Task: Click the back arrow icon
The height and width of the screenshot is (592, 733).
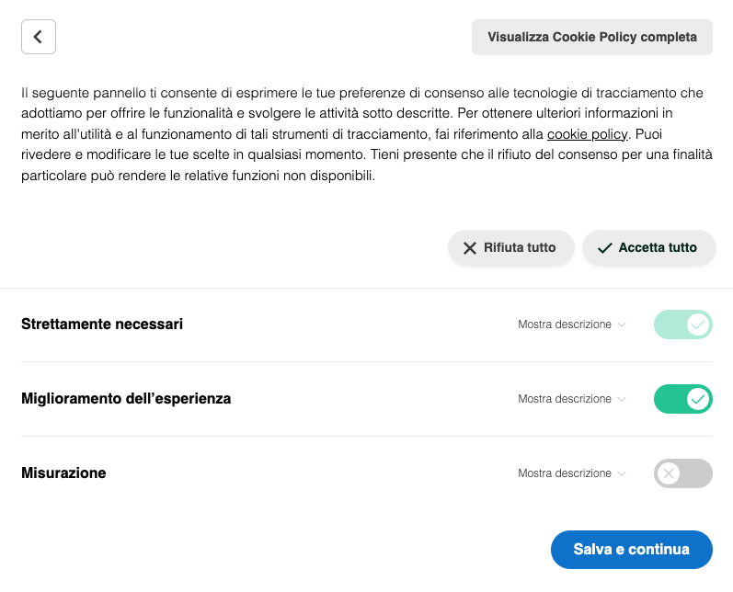Action: point(39,37)
